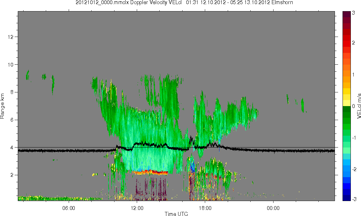This screenshot has width=361, height=216.
Task: Click the colorbar label '-2'
Action: (354, 169)
